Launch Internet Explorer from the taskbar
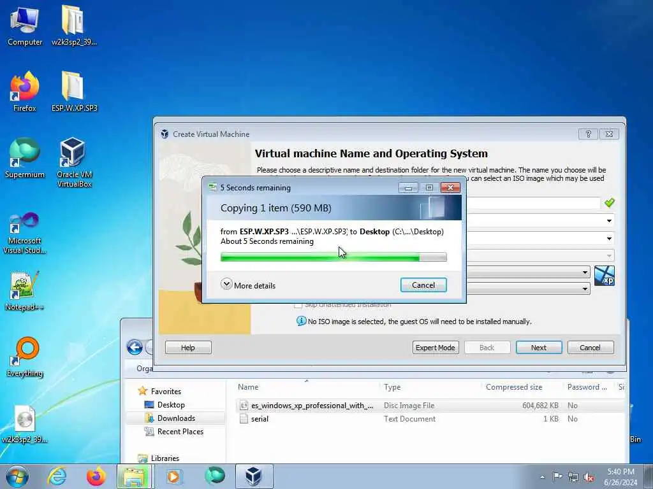 57,476
